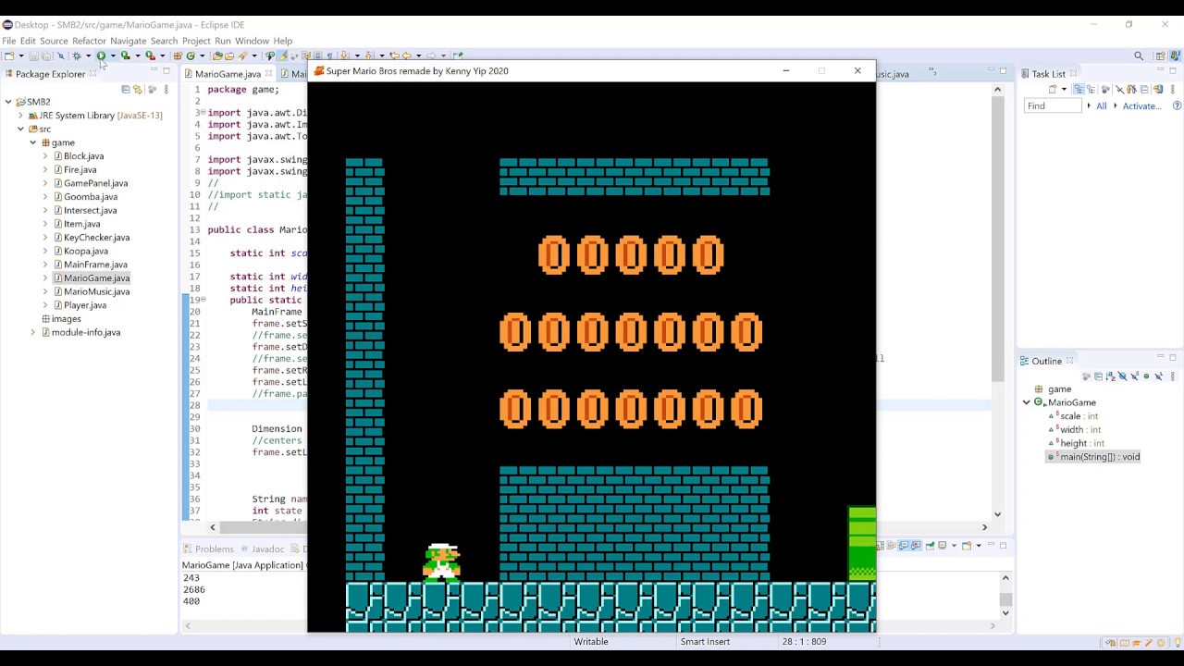Open the File menu
The image size is (1184, 666).
(8, 41)
